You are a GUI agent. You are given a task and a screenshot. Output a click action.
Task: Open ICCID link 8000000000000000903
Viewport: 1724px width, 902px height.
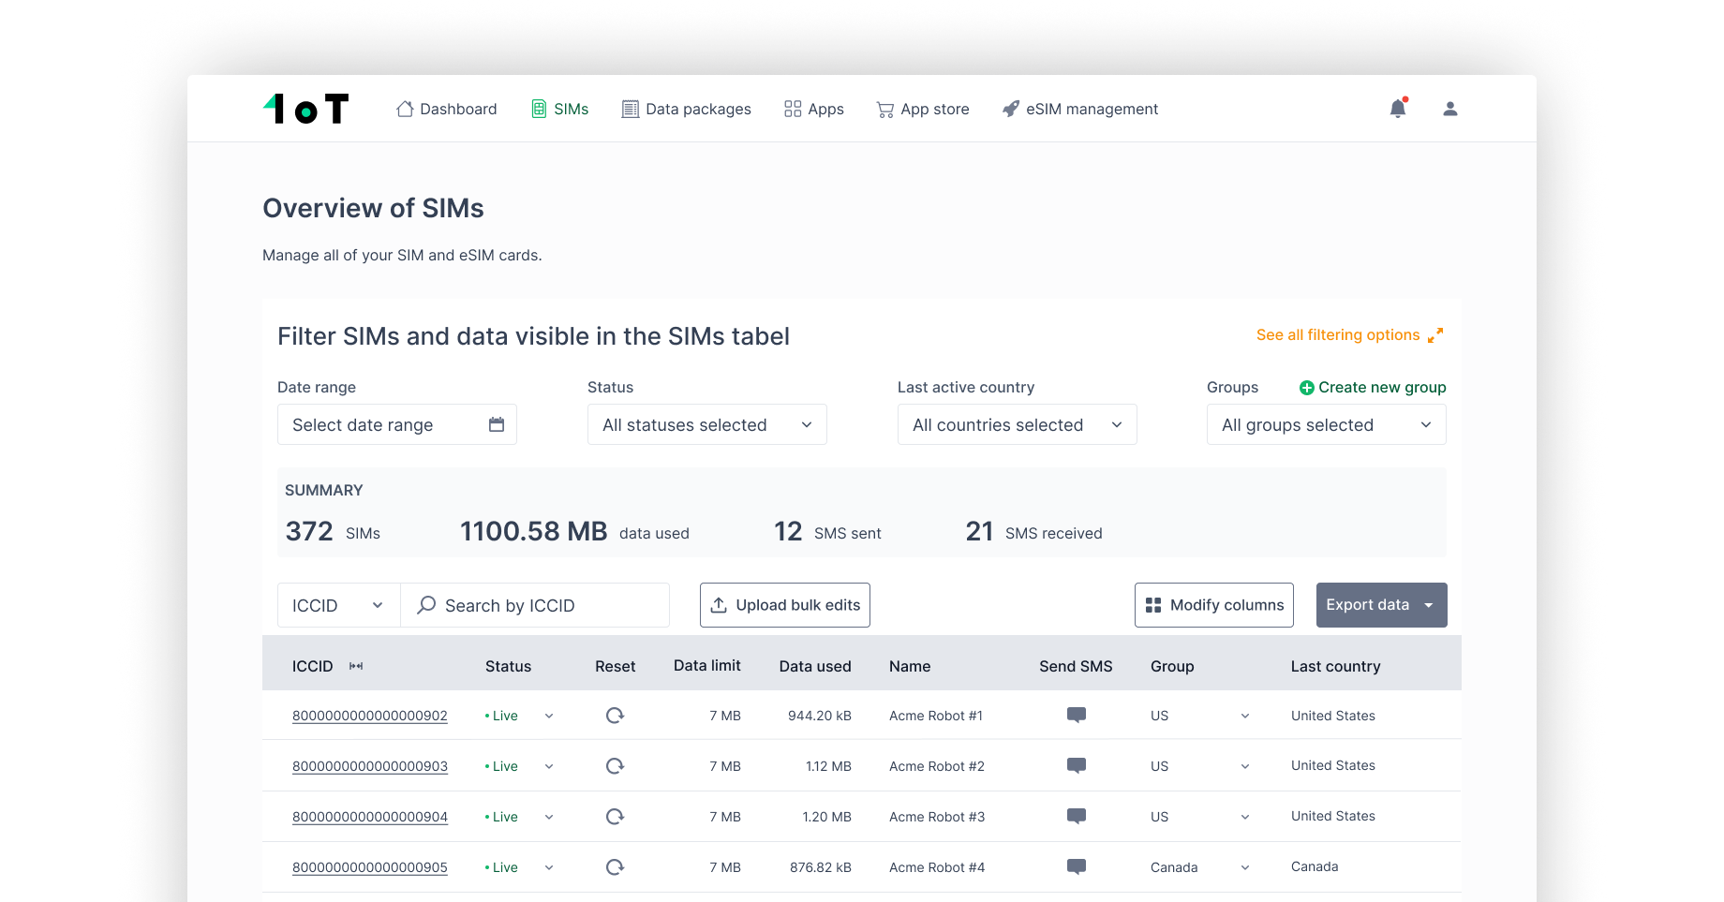tap(370, 766)
